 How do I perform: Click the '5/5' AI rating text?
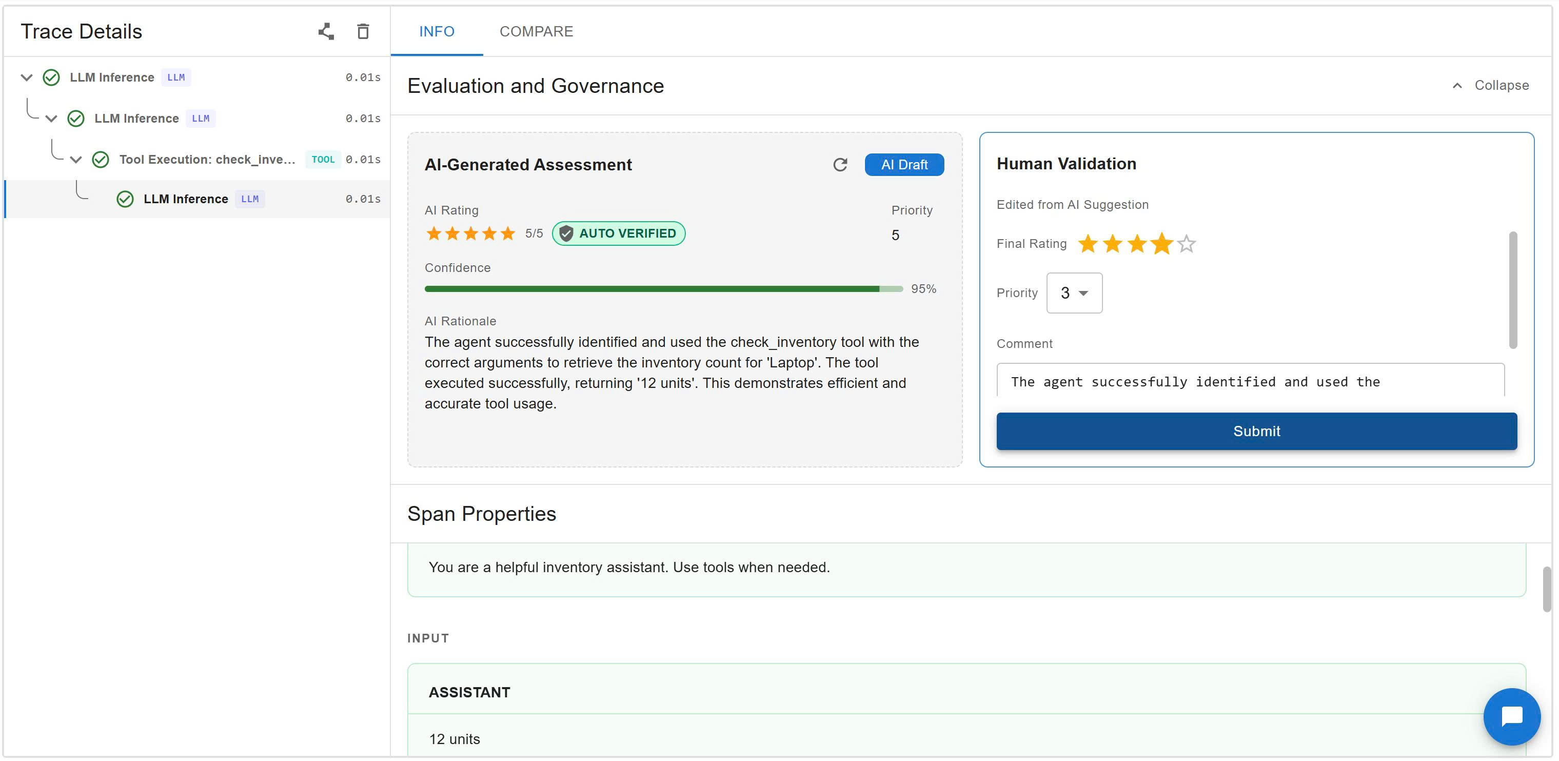click(x=534, y=233)
